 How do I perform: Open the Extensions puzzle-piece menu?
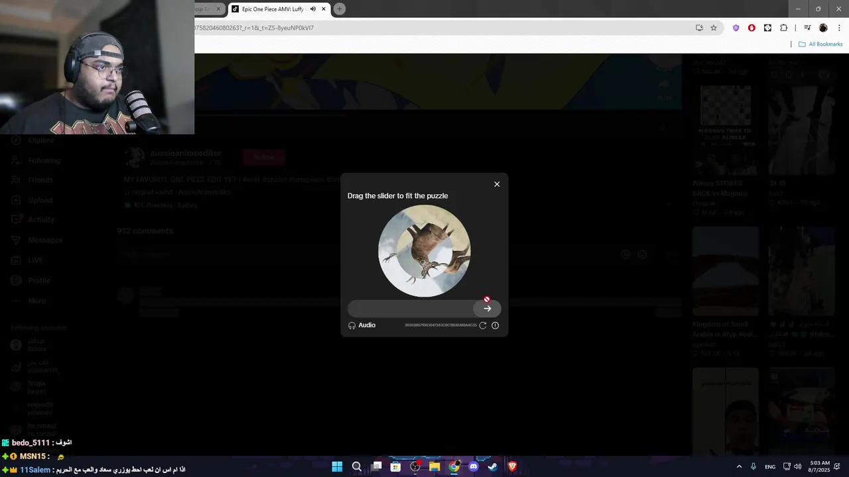click(x=783, y=28)
